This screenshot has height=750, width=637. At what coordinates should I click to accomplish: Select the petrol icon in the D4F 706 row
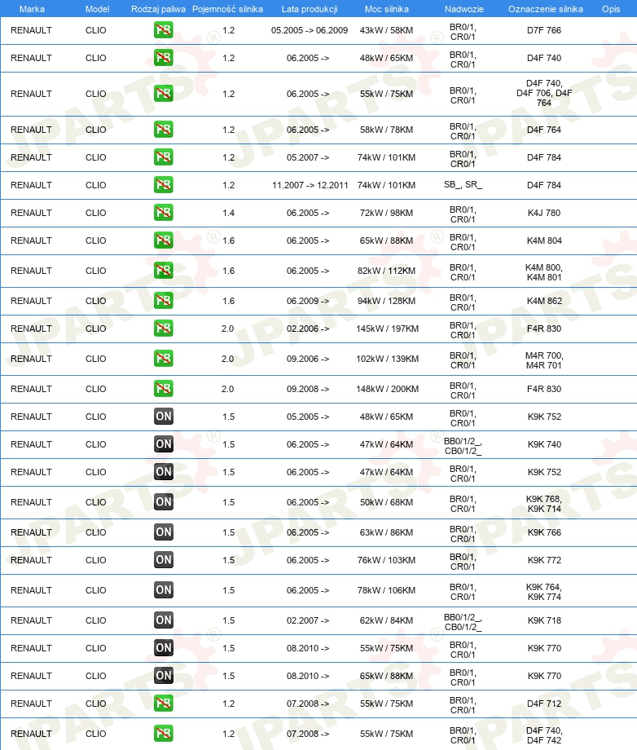(x=164, y=94)
